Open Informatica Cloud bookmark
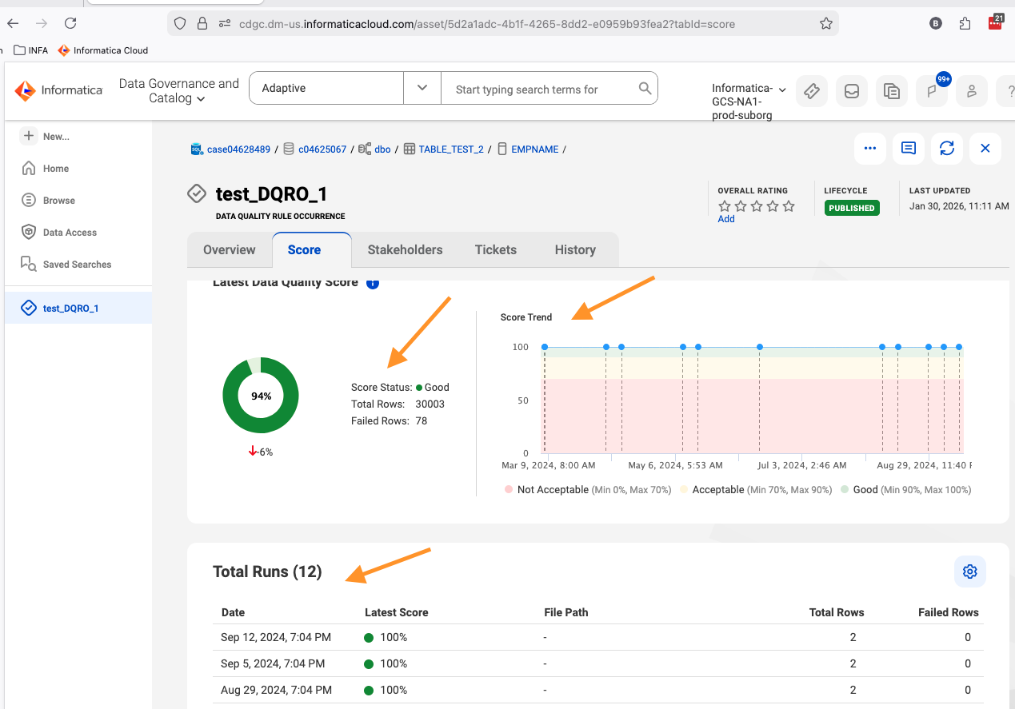The width and height of the screenshot is (1015, 709). [x=103, y=50]
